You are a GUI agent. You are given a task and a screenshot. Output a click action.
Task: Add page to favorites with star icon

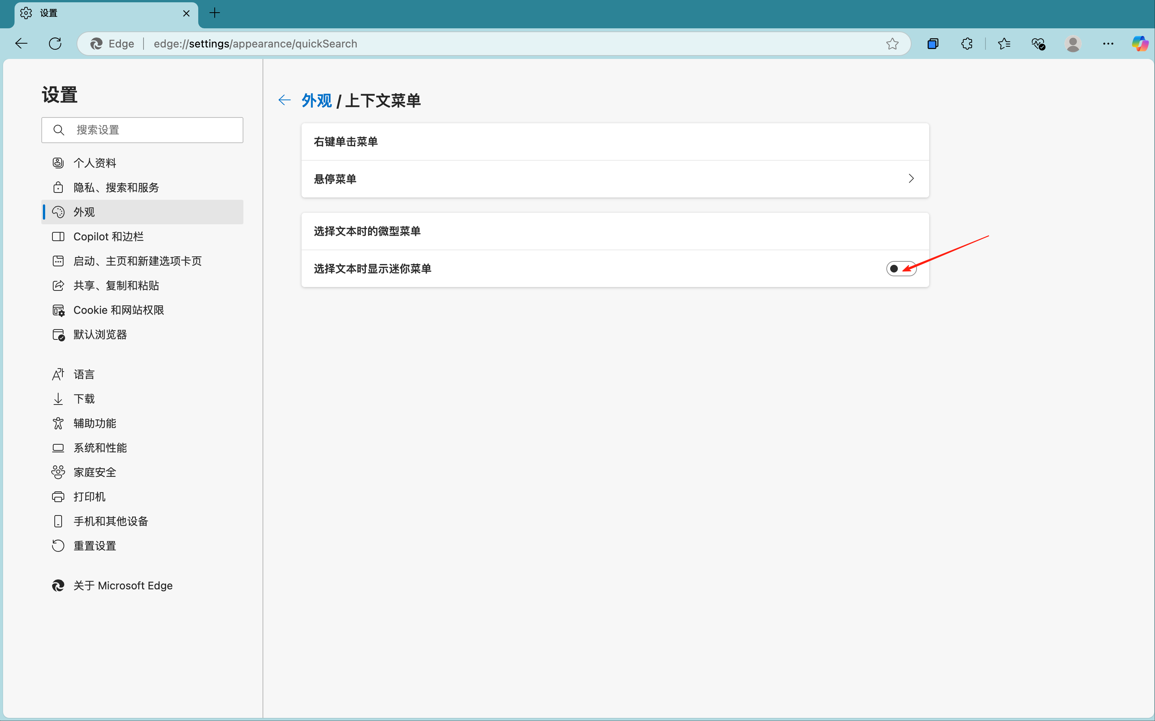click(x=892, y=44)
